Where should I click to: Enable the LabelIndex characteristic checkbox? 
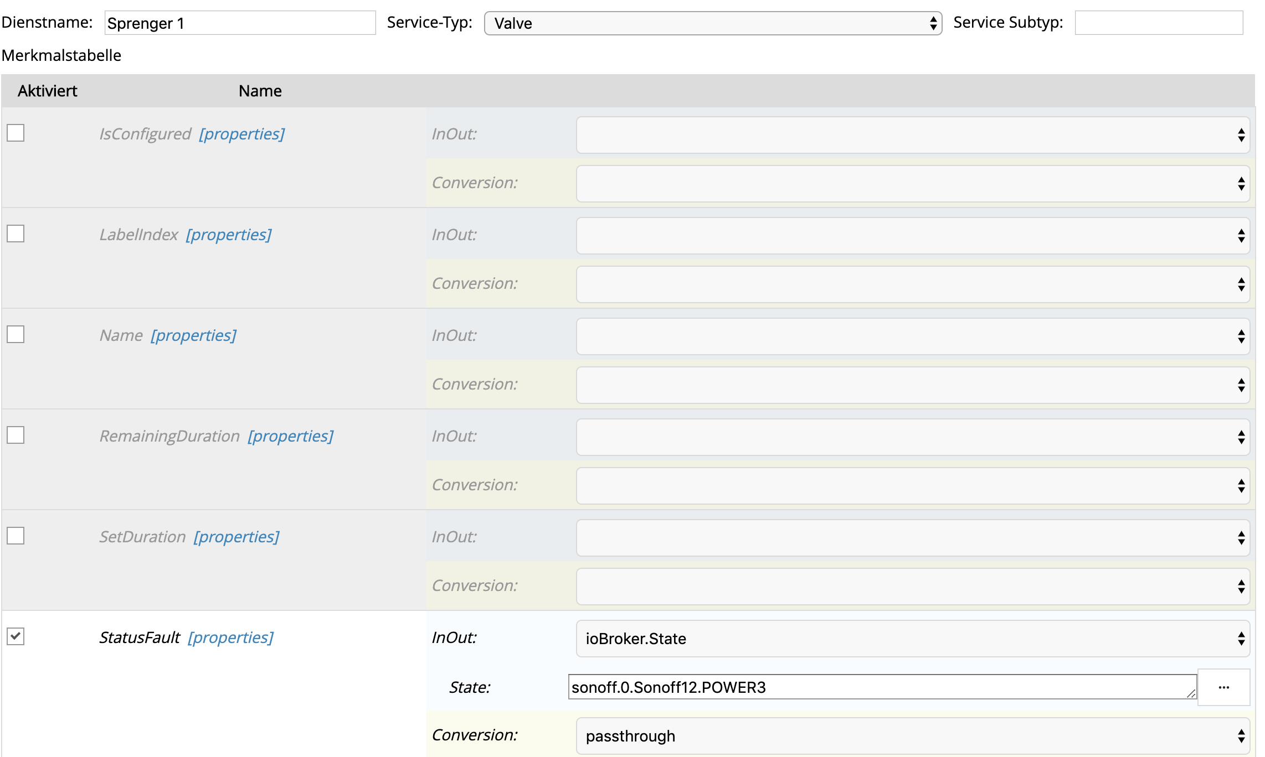(16, 234)
